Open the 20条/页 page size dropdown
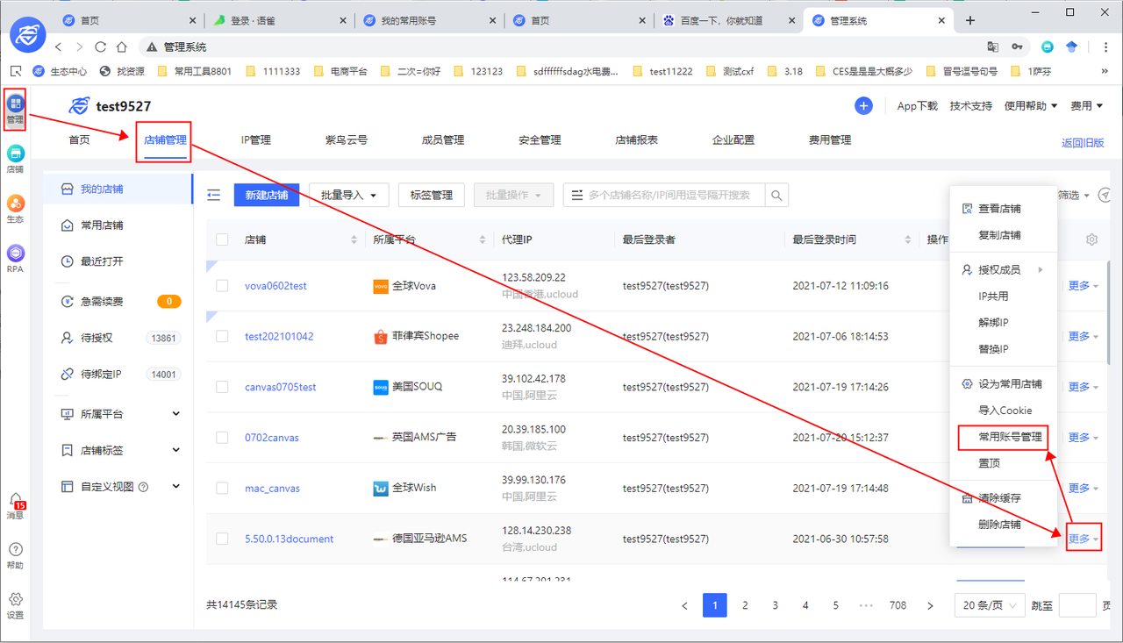The height and width of the screenshot is (643, 1123). pos(990,604)
